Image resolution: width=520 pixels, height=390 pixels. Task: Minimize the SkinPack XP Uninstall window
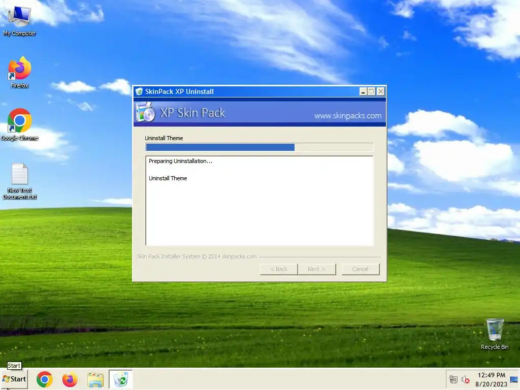[363, 91]
